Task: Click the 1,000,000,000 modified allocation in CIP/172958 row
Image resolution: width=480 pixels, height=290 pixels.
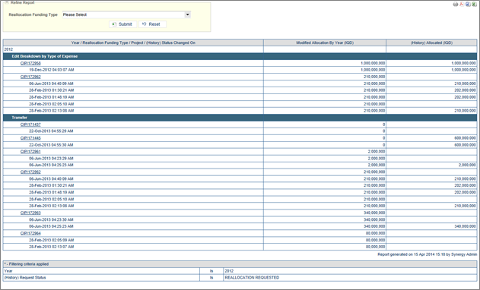Action: (373, 63)
